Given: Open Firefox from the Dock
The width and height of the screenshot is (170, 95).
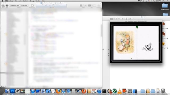Looking at the screenshot, I should click(x=58, y=91).
